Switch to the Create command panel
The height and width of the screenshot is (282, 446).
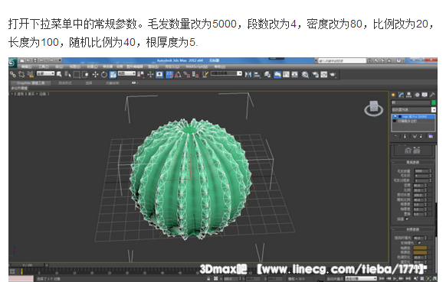click(x=393, y=95)
